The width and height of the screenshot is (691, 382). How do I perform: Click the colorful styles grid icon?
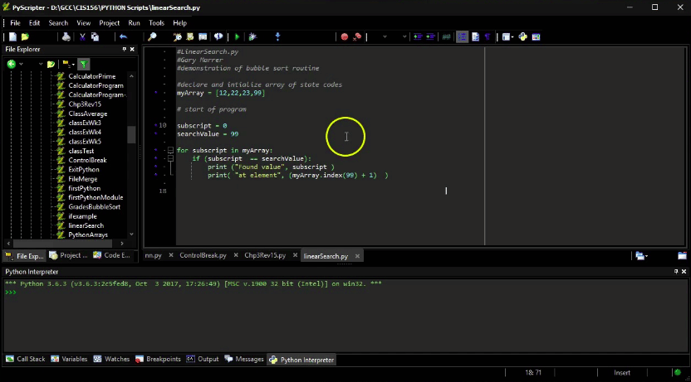pos(536,37)
